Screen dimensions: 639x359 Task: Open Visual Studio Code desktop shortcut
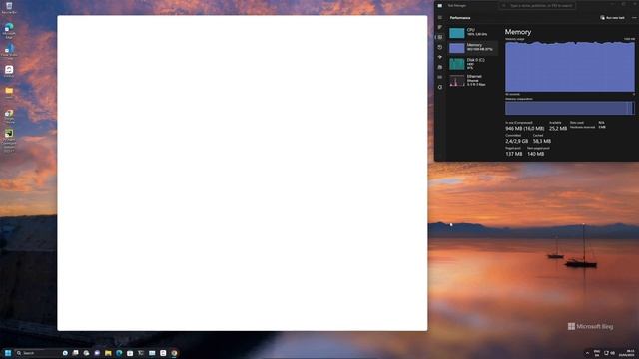[x=9, y=52]
